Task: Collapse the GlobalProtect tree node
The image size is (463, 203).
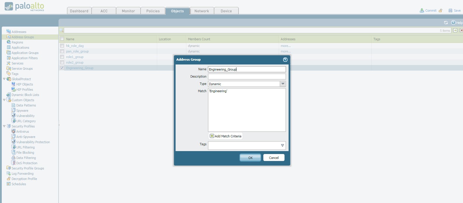Action: pyautogui.click(x=4, y=79)
